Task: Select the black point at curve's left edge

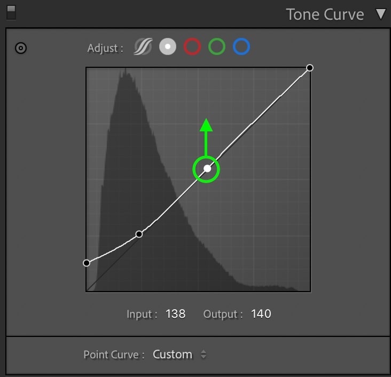Action: tap(87, 263)
